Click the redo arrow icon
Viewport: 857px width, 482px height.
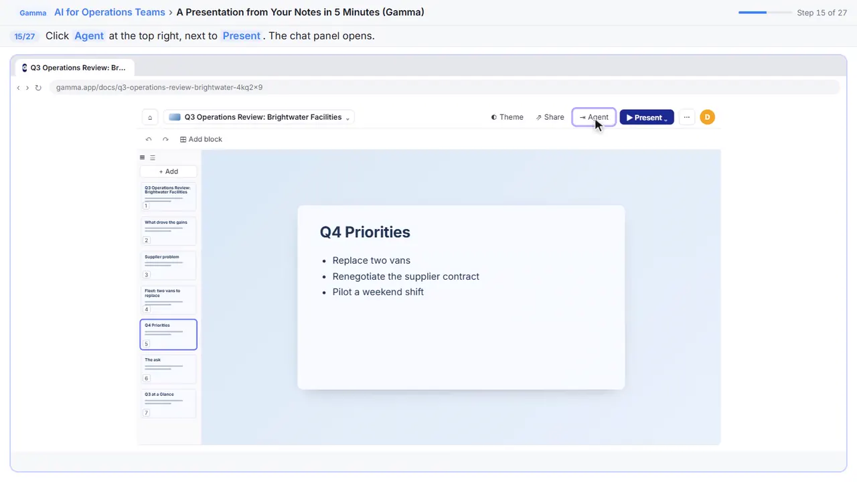point(165,139)
